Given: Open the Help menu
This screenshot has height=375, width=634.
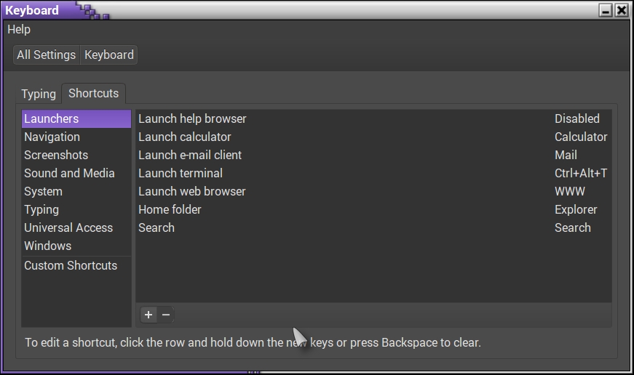Looking at the screenshot, I should 19,29.
